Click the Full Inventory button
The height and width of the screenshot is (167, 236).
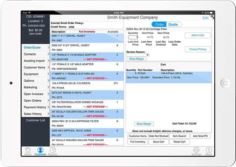tap(138, 142)
